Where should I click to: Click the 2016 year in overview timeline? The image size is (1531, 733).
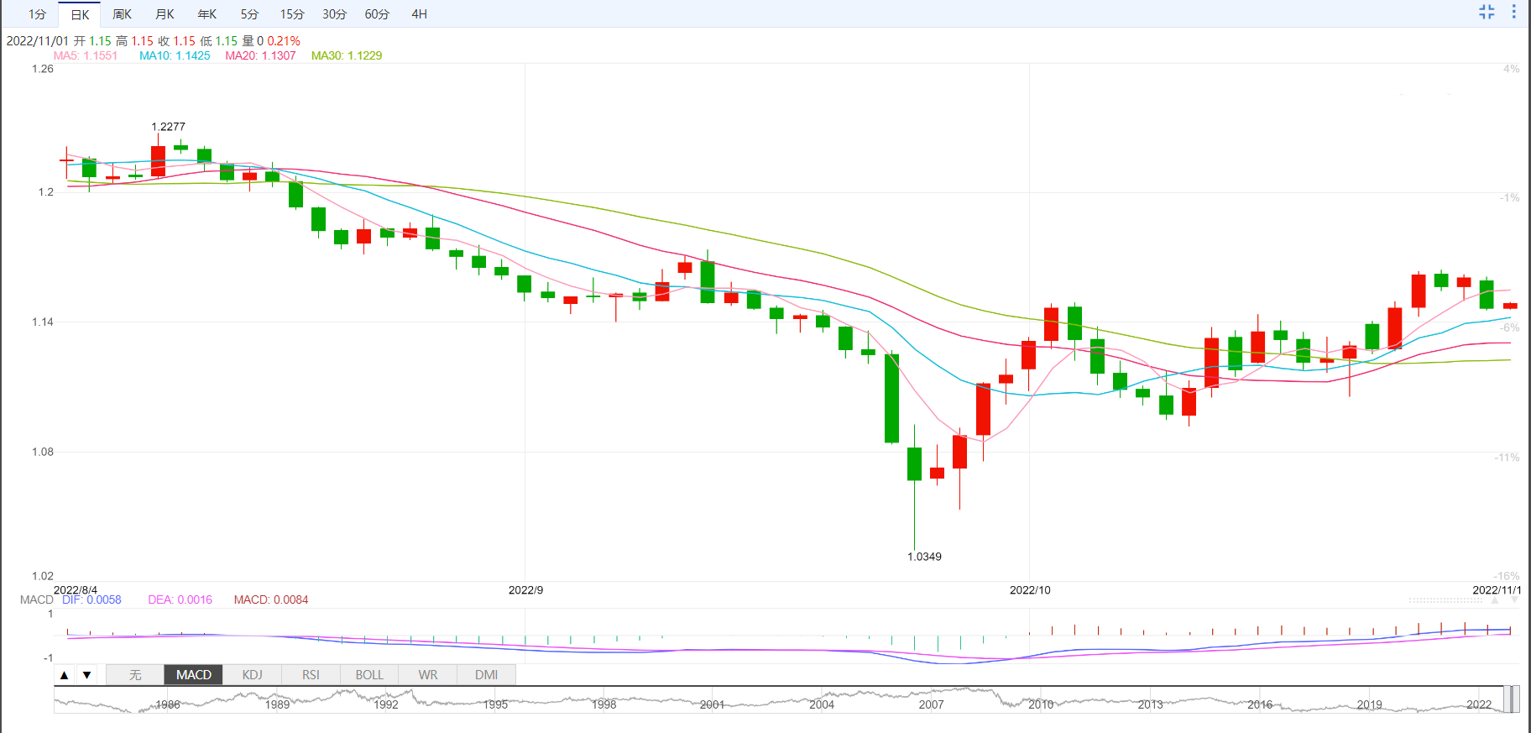coord(1260,704)
